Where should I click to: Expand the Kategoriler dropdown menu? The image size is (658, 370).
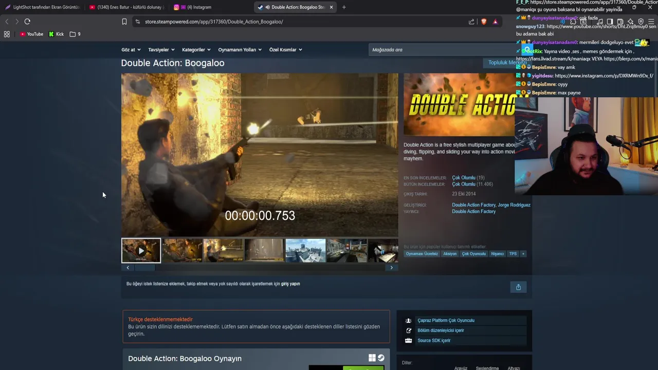[x=196, y=50]
